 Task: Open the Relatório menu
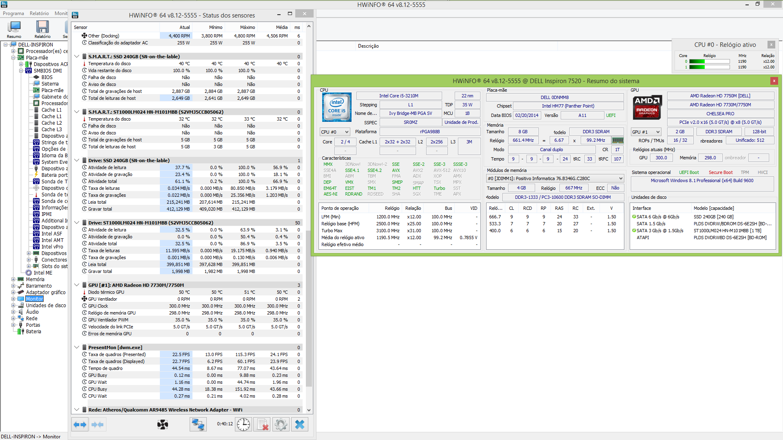tap(39, 13)
